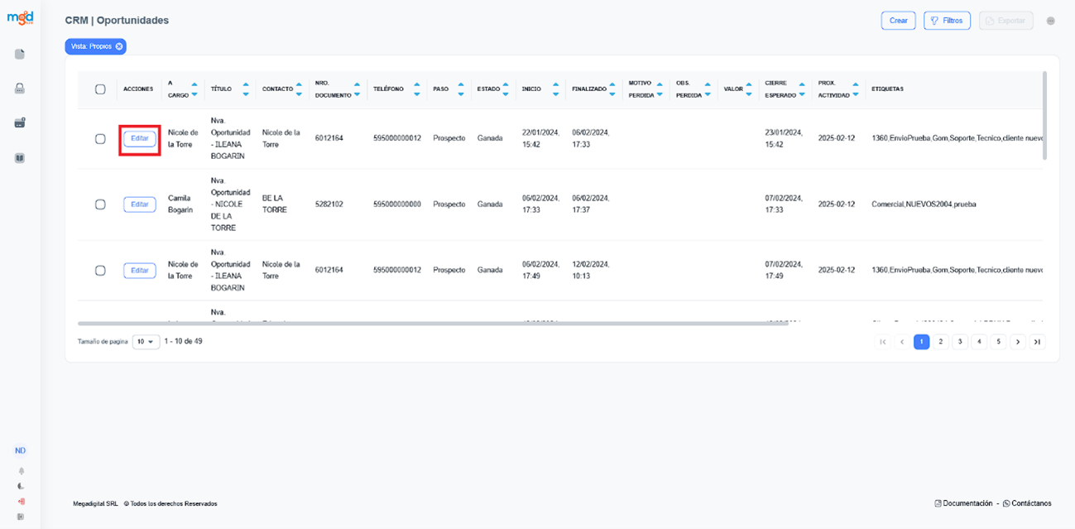Click the three-dot more options icon
This screenshot has width=1075, height=529.
tap(1050, 21)
